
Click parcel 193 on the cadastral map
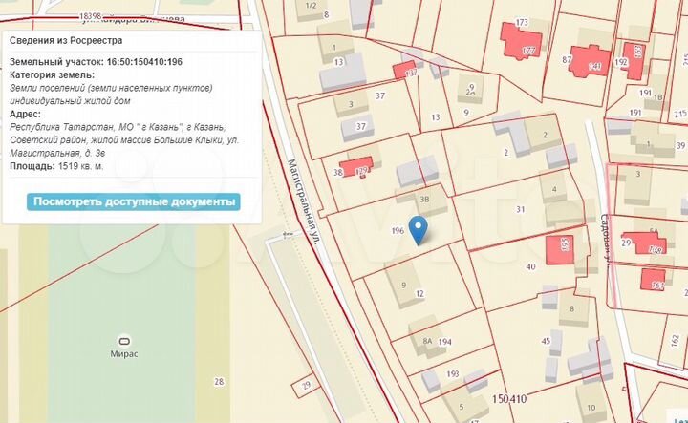452,374
